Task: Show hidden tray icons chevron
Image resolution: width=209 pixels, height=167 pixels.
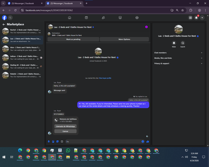Action: [x=182, y=157]
